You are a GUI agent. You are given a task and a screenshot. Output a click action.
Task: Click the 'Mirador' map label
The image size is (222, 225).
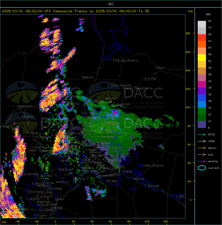112,181
